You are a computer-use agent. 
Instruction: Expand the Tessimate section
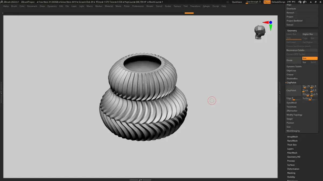[x=291, y=107]
